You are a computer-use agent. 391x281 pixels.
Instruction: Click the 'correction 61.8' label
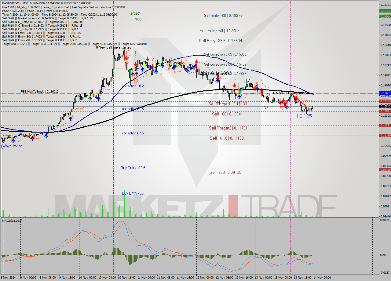133,109
